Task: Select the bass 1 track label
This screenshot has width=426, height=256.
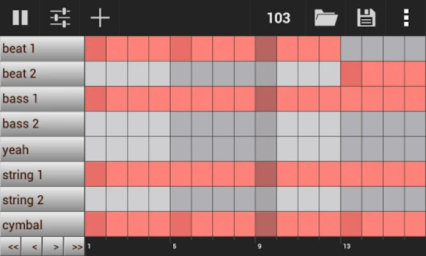Action: [42, 99]
